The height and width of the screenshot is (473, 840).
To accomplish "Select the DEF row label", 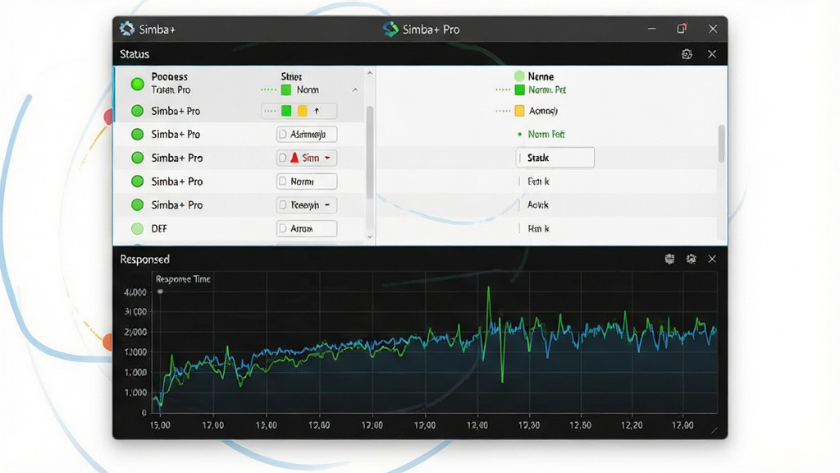I will coord(159,228).
